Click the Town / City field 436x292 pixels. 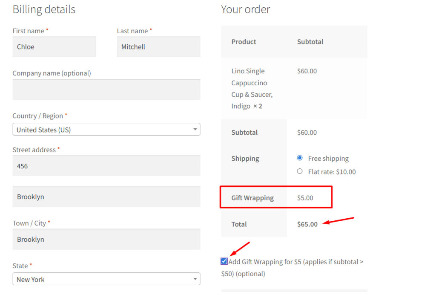click(x=106, y=239)
